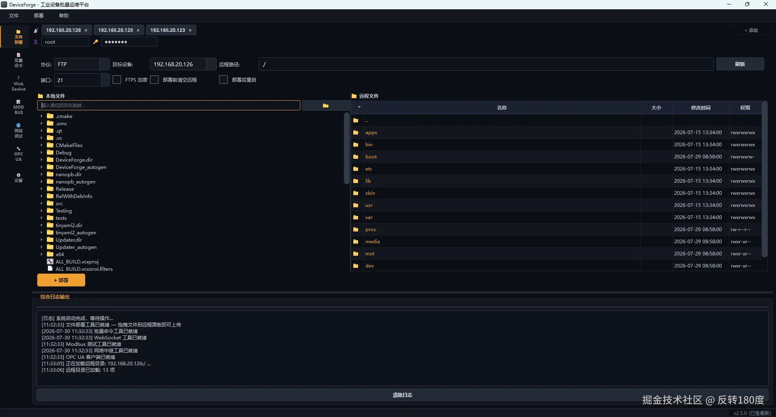Click the key icon beside password field
The image size is (776, 417).
pos(96,42)
